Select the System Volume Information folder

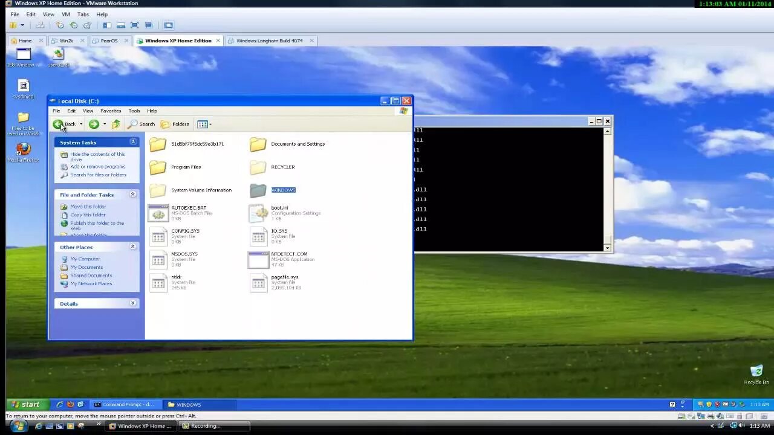190,190
